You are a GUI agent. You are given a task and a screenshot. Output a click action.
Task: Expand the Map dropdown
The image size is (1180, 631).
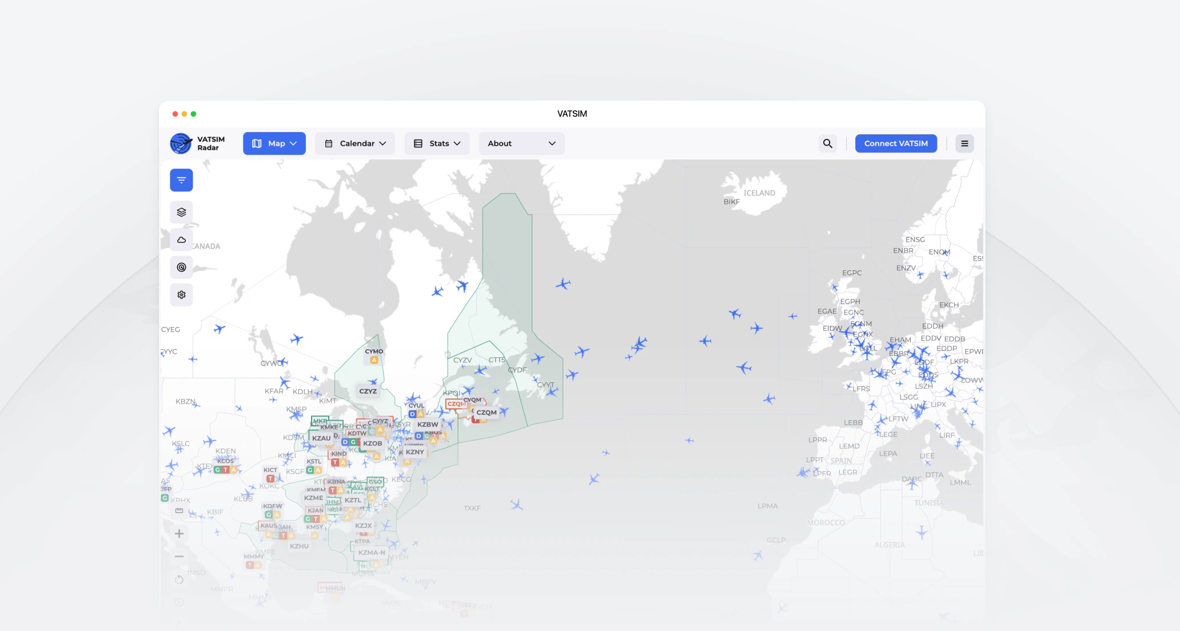tap(274, 143)
